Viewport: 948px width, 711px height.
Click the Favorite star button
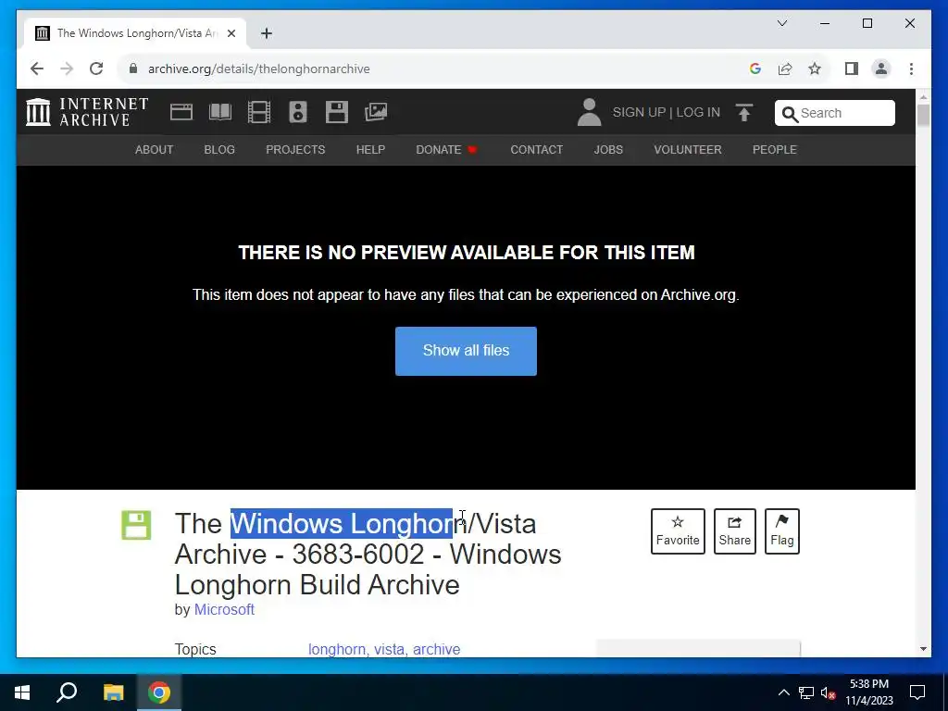(x=678, y=531)
